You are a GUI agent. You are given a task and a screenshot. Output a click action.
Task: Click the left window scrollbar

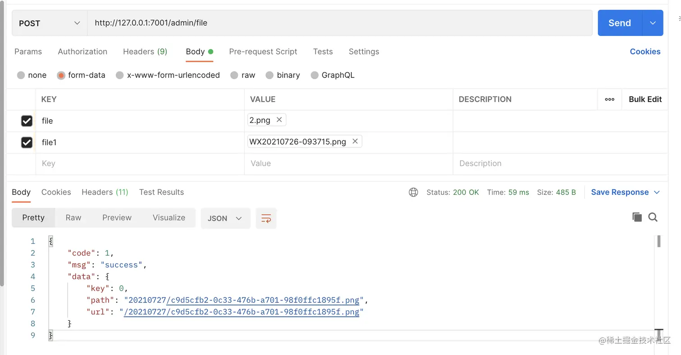point(2,144)
